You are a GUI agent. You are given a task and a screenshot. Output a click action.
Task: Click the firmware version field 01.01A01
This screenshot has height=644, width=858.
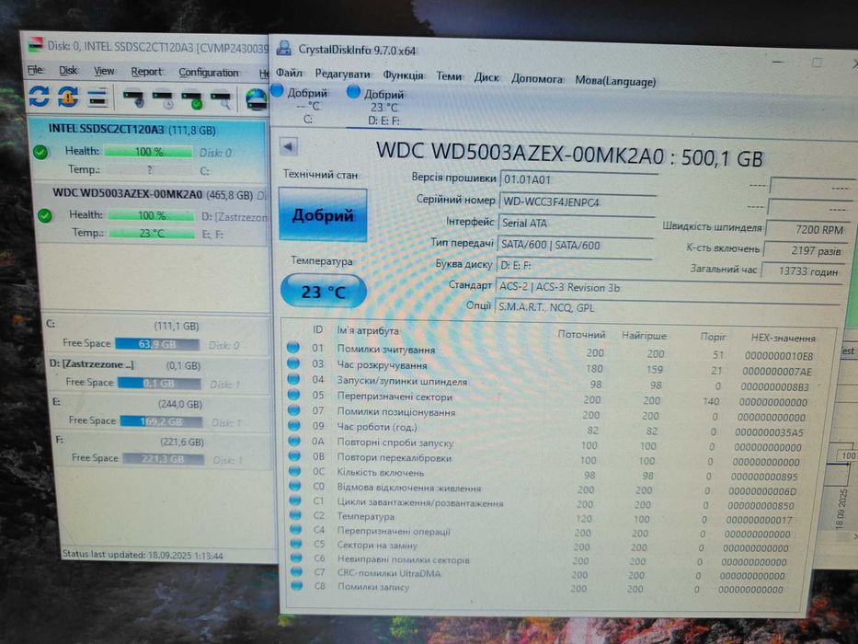pos(578,179)
